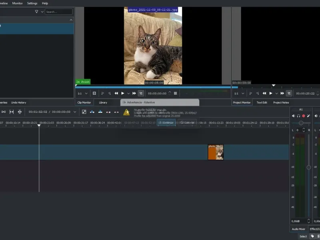This screenshot has width=320, height=240.
Task: Set zone in point in clip monitor
Action: (102, 93)
